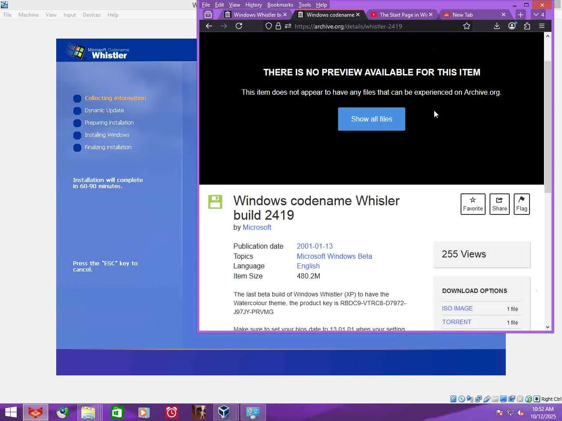Screen dimensions: 562x421
Task: Open the 2001-01-13 publication date link
Action: point(315,246)
